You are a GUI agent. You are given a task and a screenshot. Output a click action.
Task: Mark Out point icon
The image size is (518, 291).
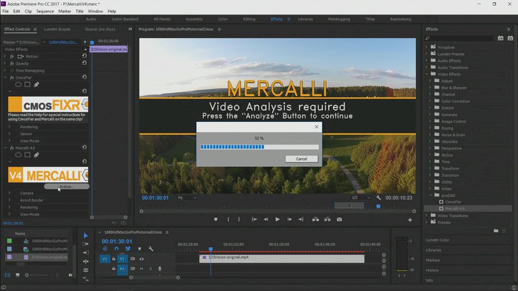pyautogui.click(x=239, y=219)
